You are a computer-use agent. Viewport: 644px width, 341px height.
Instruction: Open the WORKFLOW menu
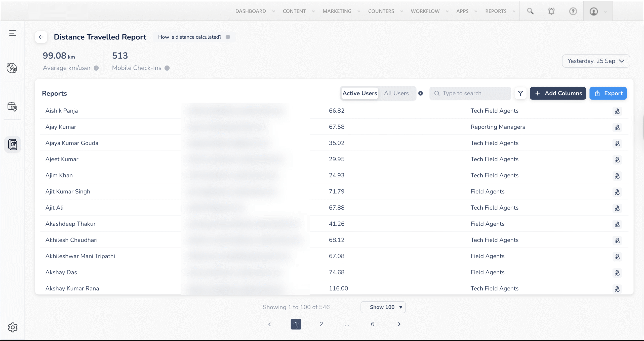425,11
